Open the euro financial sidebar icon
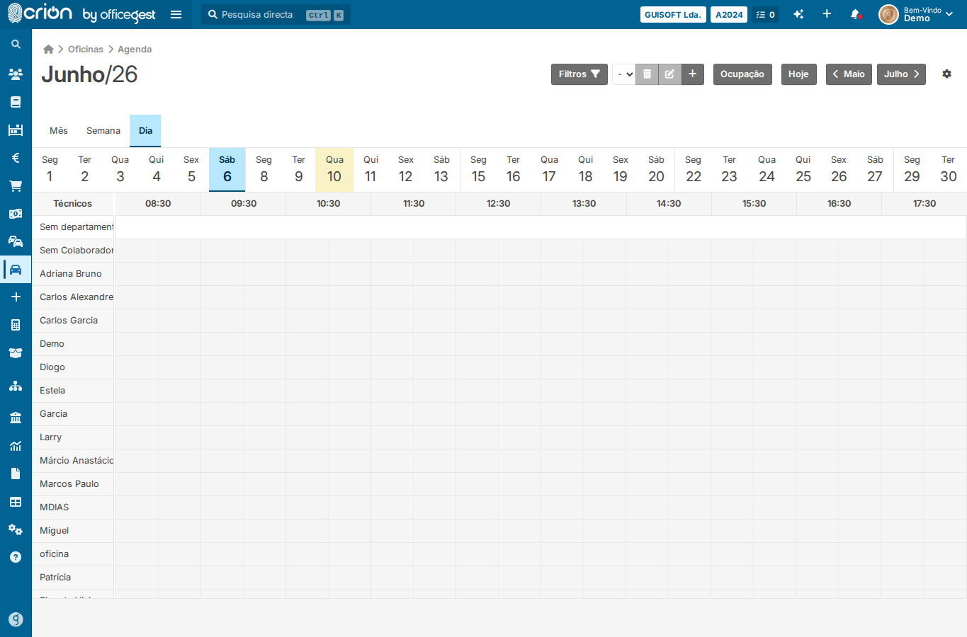This screenshot has width=967, height=637. (16, 158)
